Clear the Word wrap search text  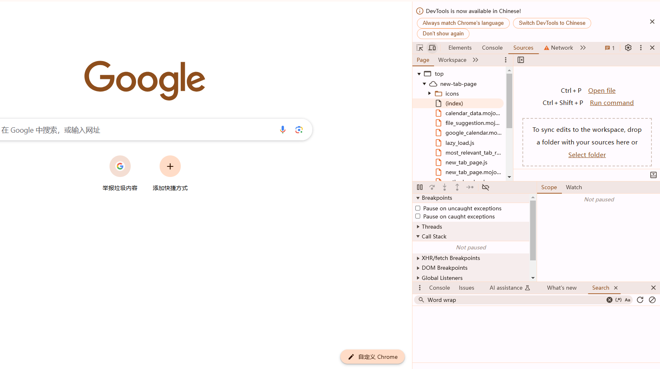pyautogui.click(x=610, y=300)
